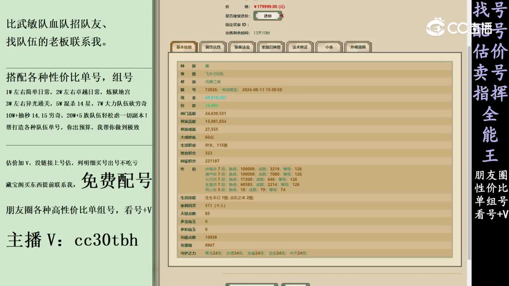509x286 pixels.
Task: Click the expiry date 2024-08-11 15:38:50
Action: (x=262, y=90)
